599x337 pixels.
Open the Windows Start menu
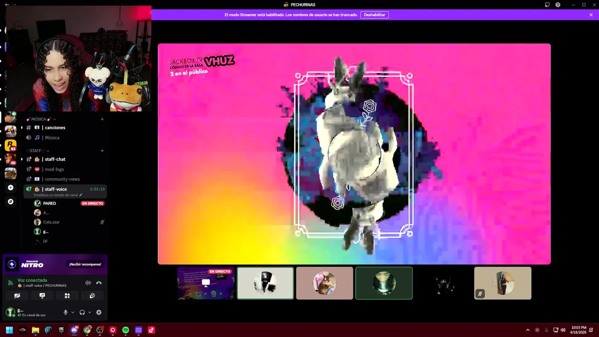click(9, 330)
